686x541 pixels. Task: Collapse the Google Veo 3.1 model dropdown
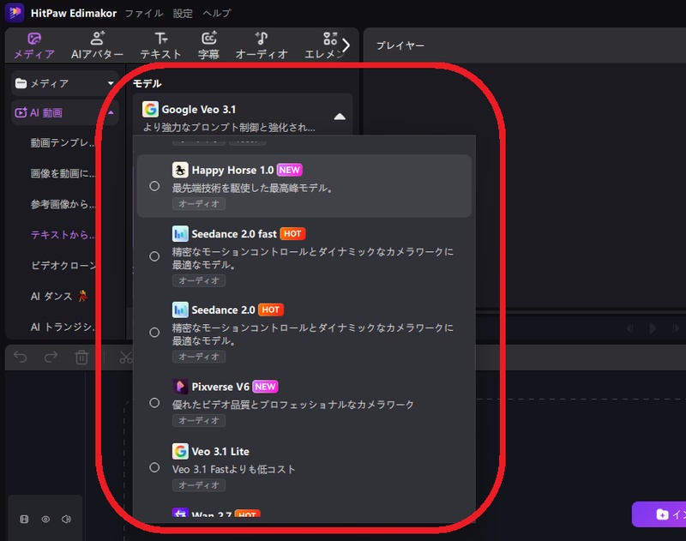pos(340,117)
